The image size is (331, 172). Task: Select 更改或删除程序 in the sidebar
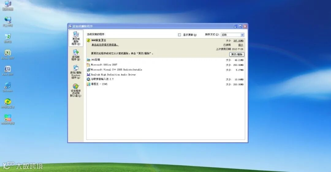coord(76,38)
